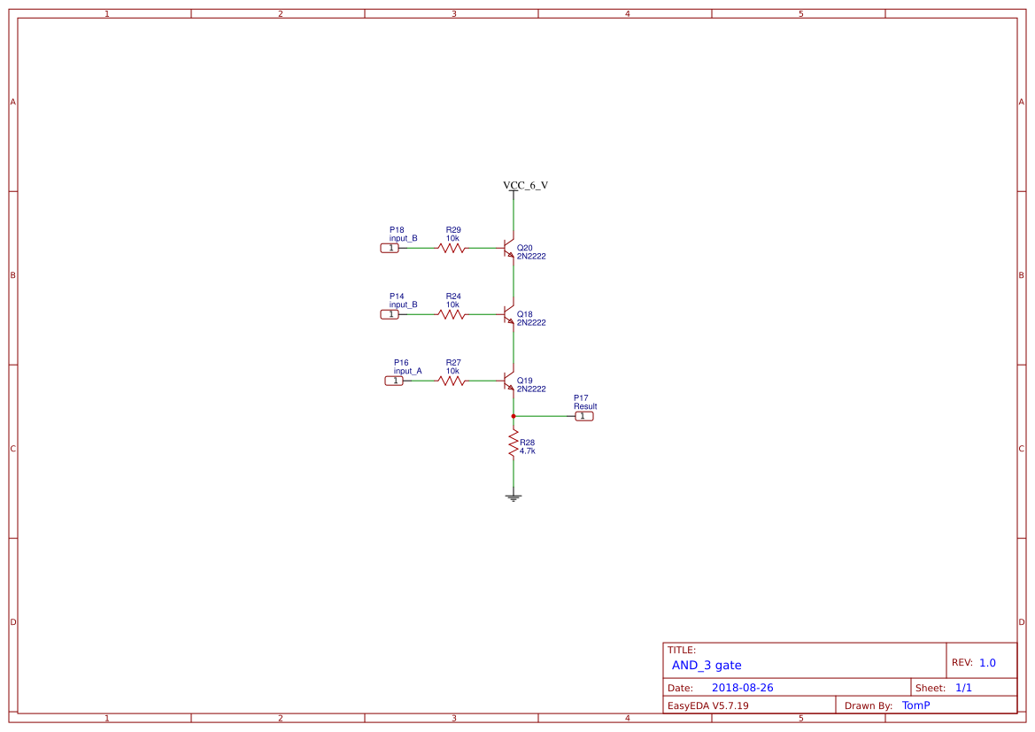Click the AND_3 gate title text
Screen dimensions: 1035x732
click(707, 665)
